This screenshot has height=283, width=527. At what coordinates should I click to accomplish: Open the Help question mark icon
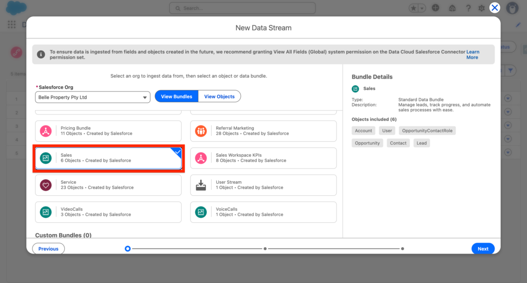(x=468, y=8)
